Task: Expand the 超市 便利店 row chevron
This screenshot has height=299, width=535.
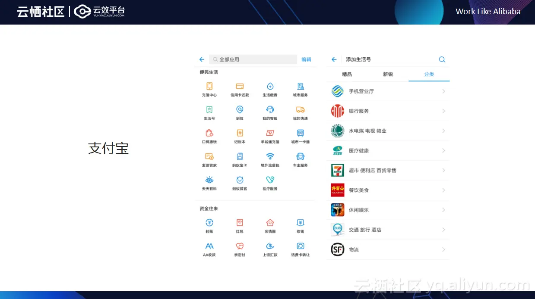Action: click(443, 171)
